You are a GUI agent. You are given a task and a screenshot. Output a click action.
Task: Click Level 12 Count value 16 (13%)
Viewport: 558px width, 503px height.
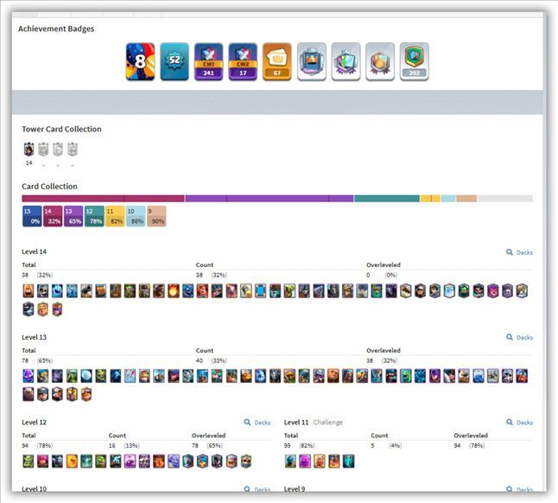click(x=124, y=446)
